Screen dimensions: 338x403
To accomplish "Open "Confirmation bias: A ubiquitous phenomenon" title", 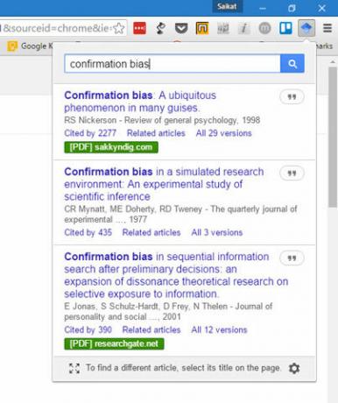I will coord(140,102).
